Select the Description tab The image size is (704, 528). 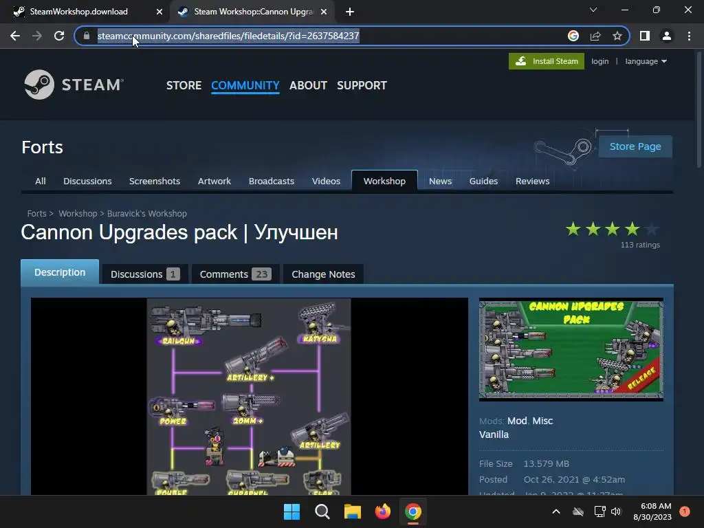(x=60, y=272)
